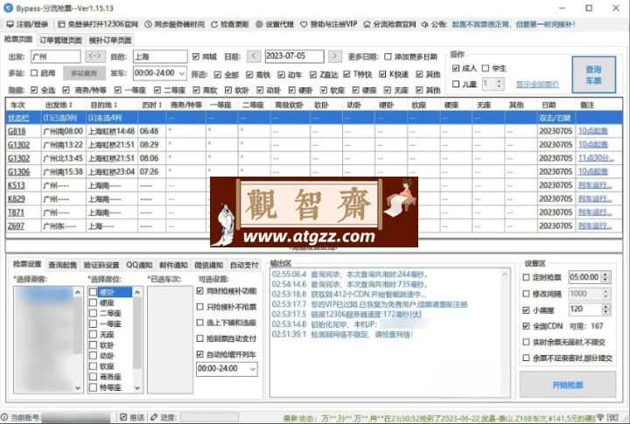Image resolution: width=630 pixels, height=424 pixels.
Task: Click the 公告 speaker icon
Action: (x=424, y=24)
